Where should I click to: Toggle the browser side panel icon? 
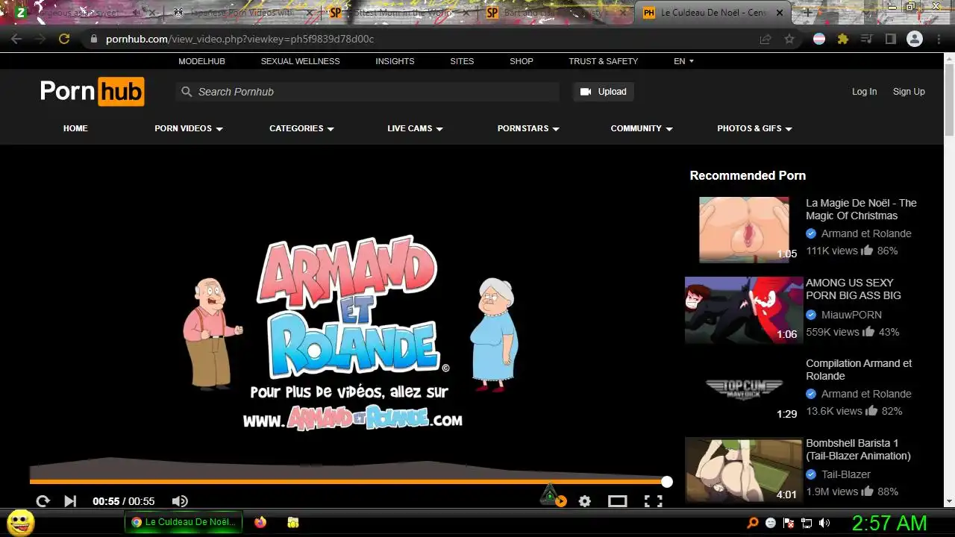coord(890,39)
